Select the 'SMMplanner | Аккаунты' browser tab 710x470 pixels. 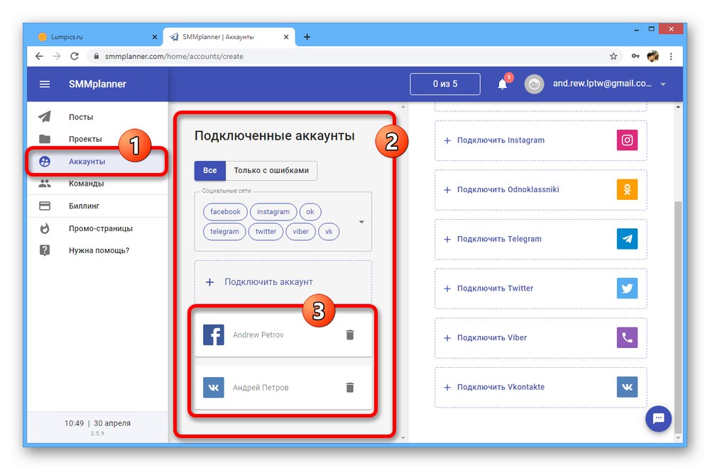(228, 37)
